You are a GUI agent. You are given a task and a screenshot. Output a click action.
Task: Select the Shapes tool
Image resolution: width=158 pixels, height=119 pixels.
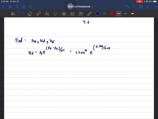(x=47, y=14)
